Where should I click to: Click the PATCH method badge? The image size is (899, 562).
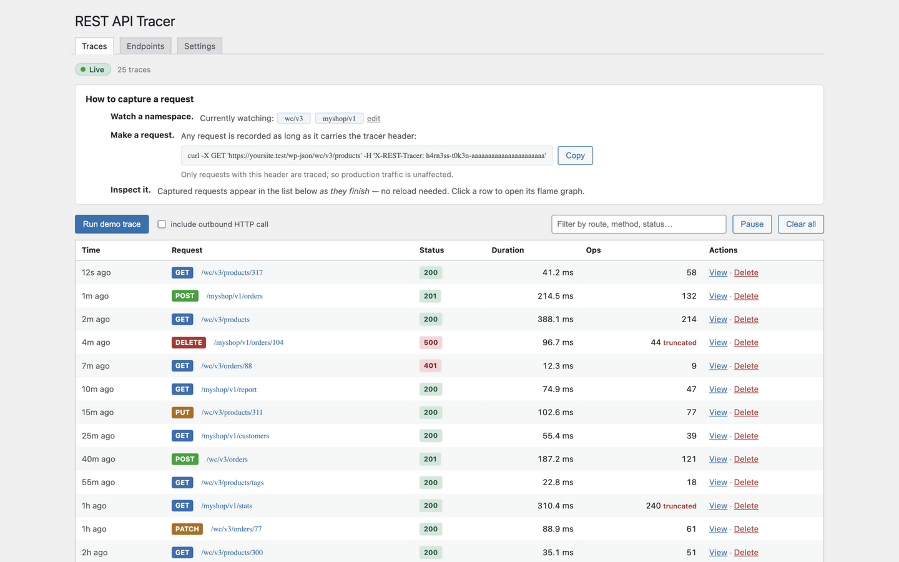click(187, 529)
